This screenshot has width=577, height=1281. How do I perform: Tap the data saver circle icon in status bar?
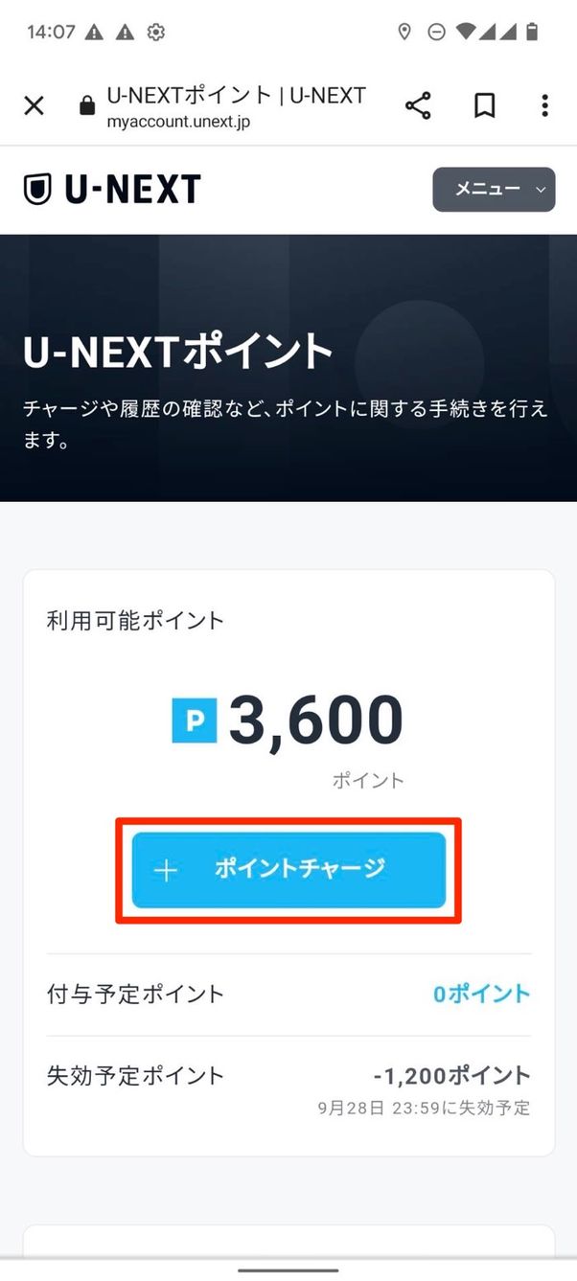pos(437,32)
